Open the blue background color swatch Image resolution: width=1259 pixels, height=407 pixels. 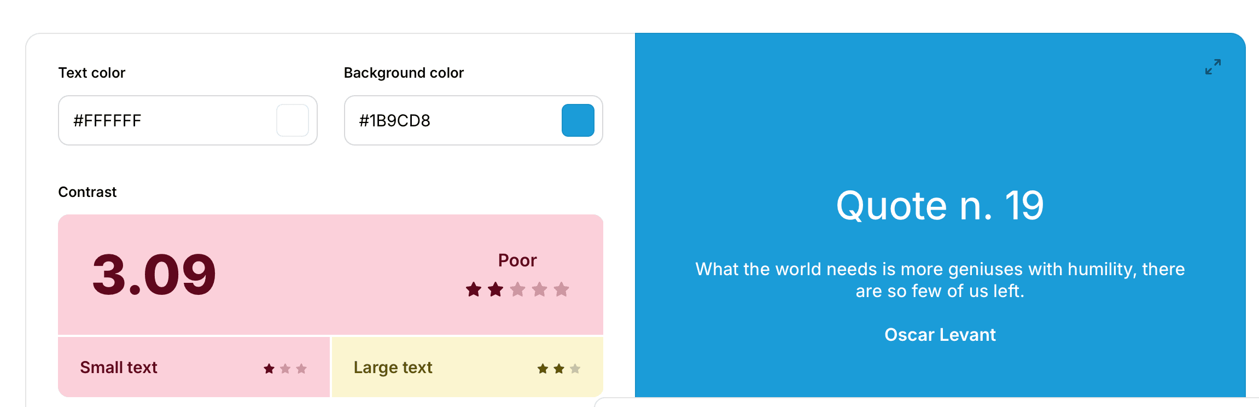578,120
